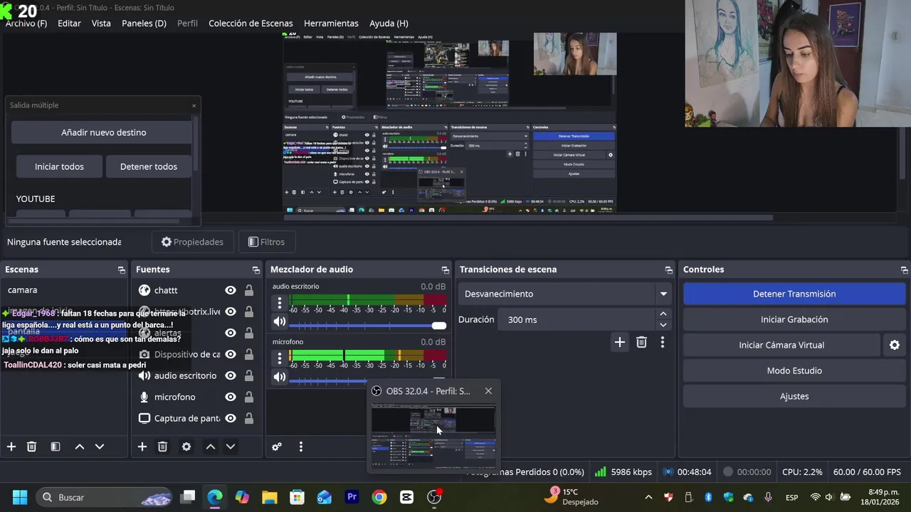
Task: Click Detener Transmisión button
Action: 794,294
